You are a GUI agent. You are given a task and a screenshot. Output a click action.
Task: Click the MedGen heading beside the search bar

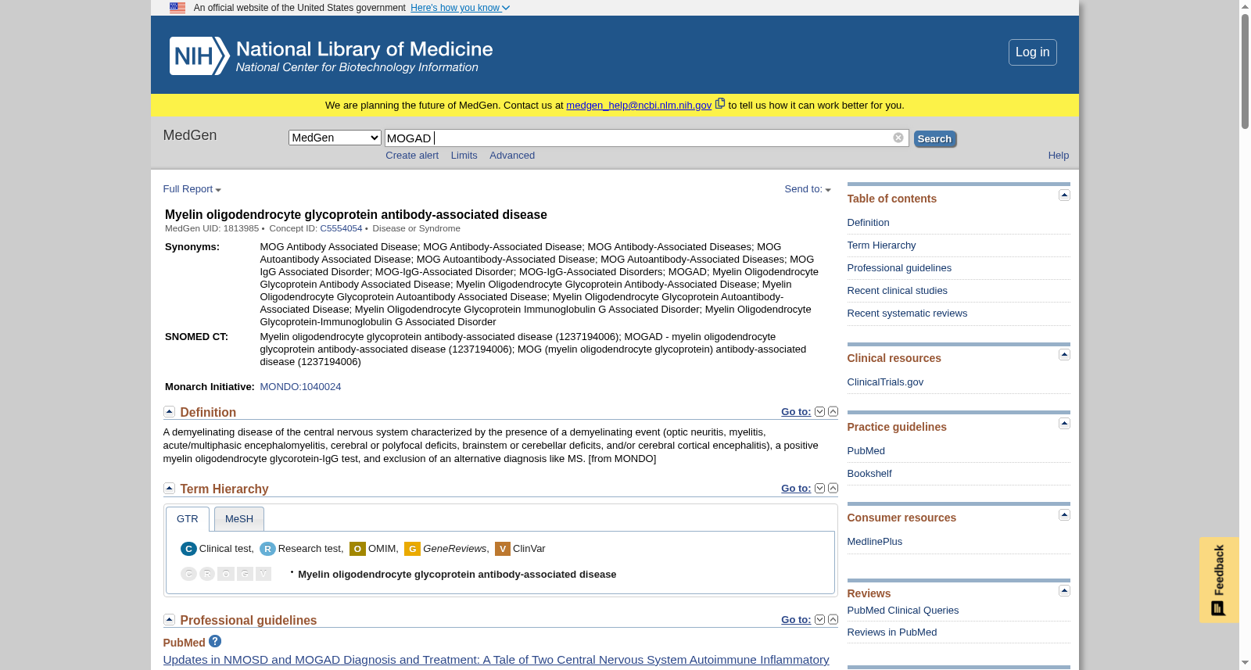tap(190, 135)
